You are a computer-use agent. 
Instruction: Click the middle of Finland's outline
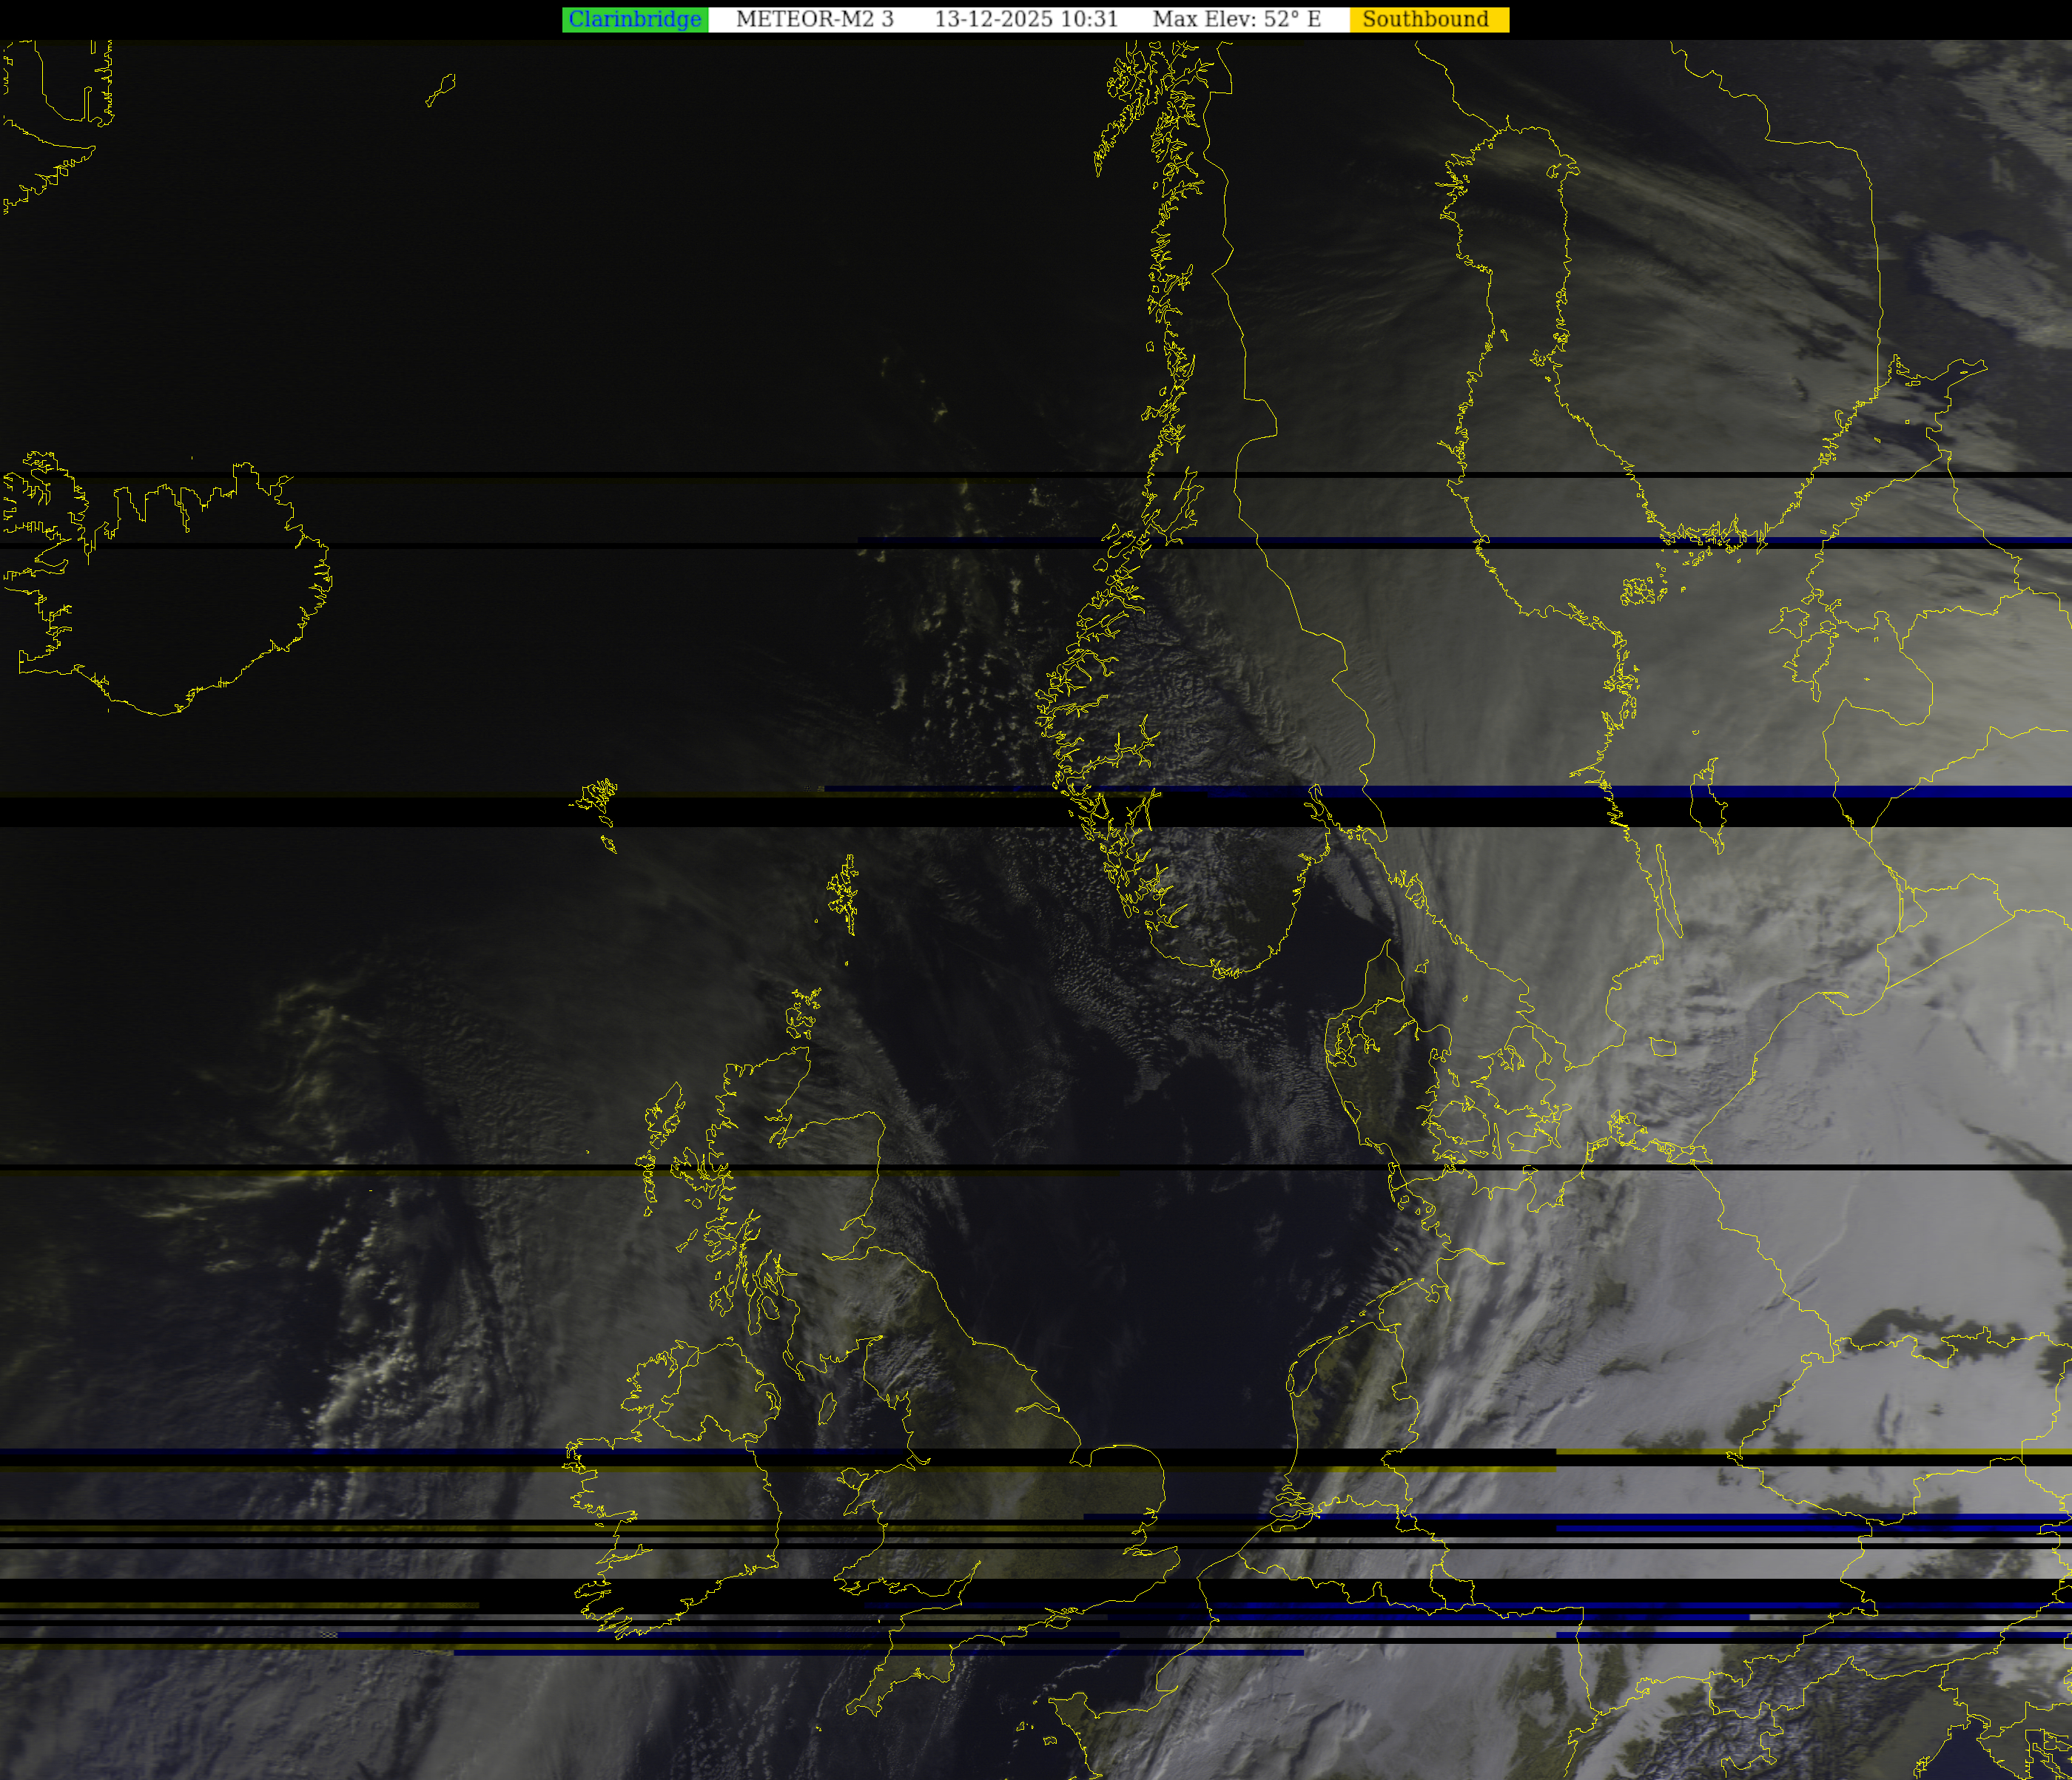(x=1720, y=330)
